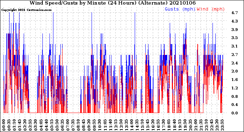Viewport: 244px width, 132px height.
Task: Click the 05:15 time label
Action: (52, 125)
